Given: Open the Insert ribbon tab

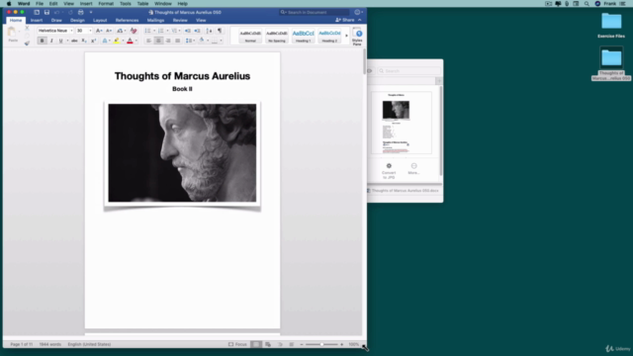Looking at the screenshot, I should pyautogui.click(x=37, y=20).
